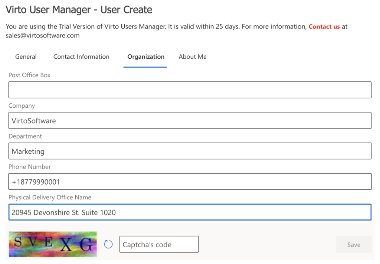The height and width of the screenshot is (264, 380).
Task: Click the SVEXG captcha image
Action: tap(52, 244)
